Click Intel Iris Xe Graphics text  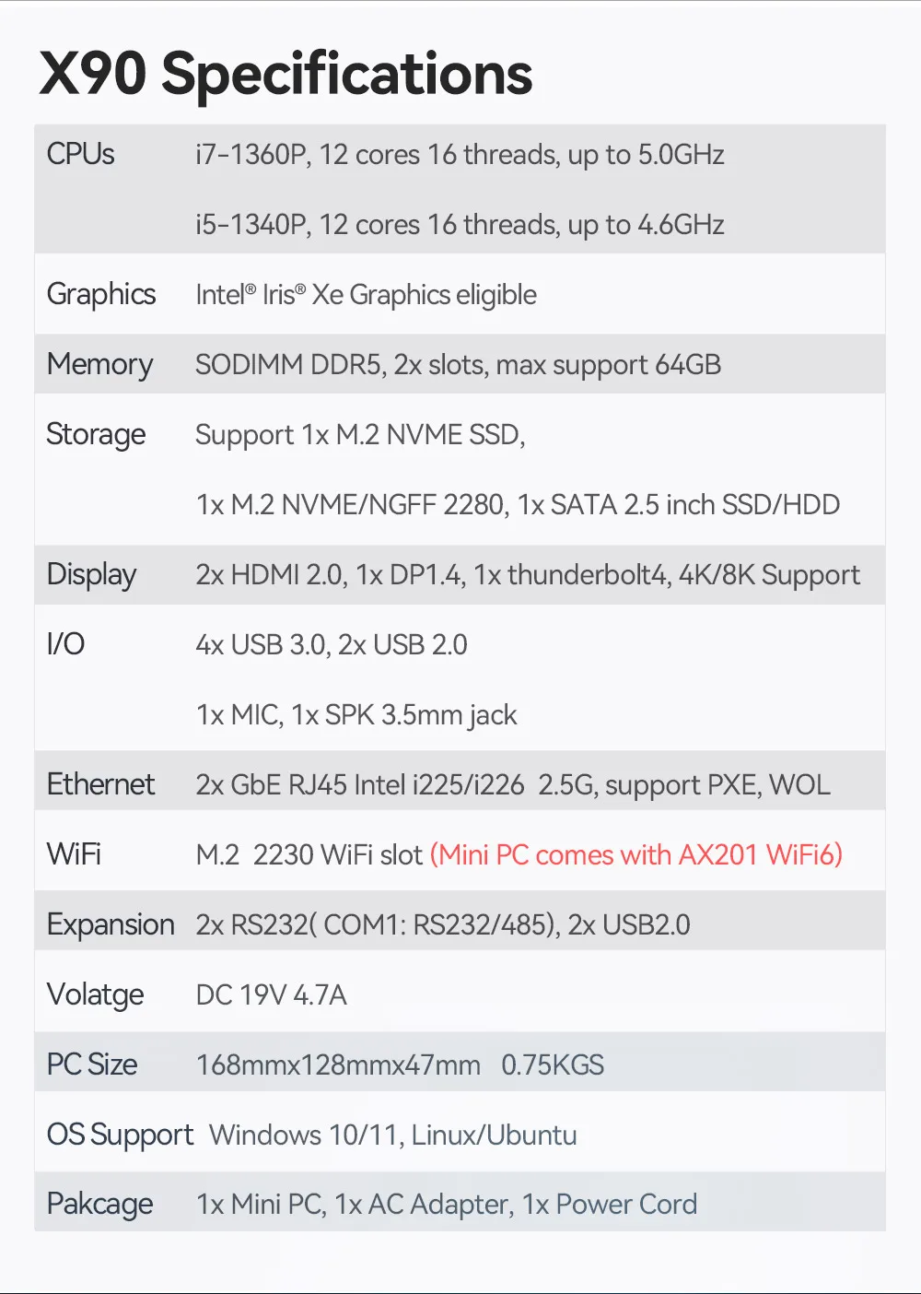(366, 295)
